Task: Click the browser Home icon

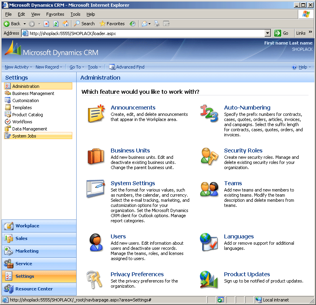Action: coord(66,24)
